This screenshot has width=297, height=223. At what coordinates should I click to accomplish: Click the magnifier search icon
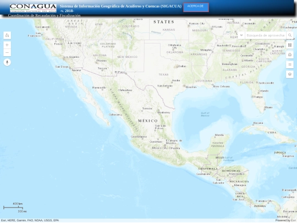pyautogui.click(x=290, y=35)
